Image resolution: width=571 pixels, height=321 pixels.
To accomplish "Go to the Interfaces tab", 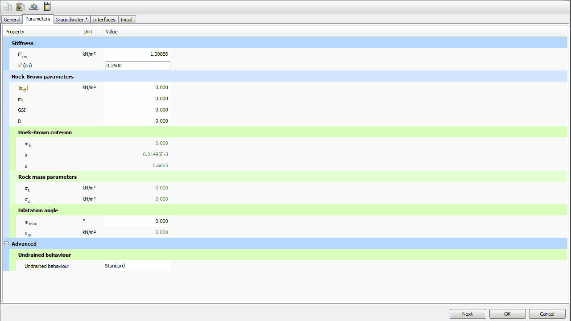I will (x=104, y=20).
